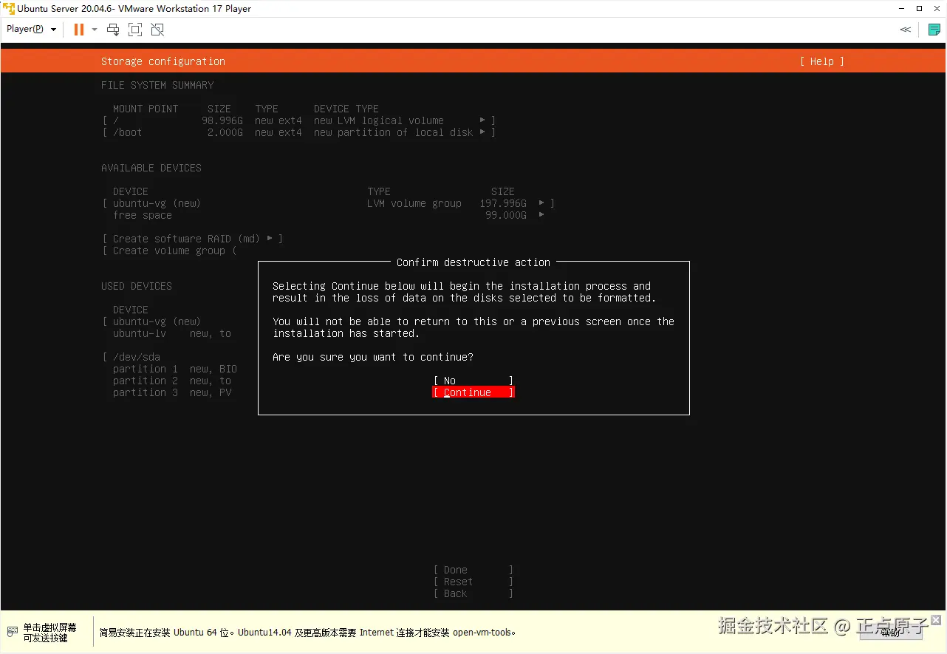Send Ctrl+Alt+Del to the virtual machine
The height and width of the screenshot is (654, 947).
click(113, 30)
